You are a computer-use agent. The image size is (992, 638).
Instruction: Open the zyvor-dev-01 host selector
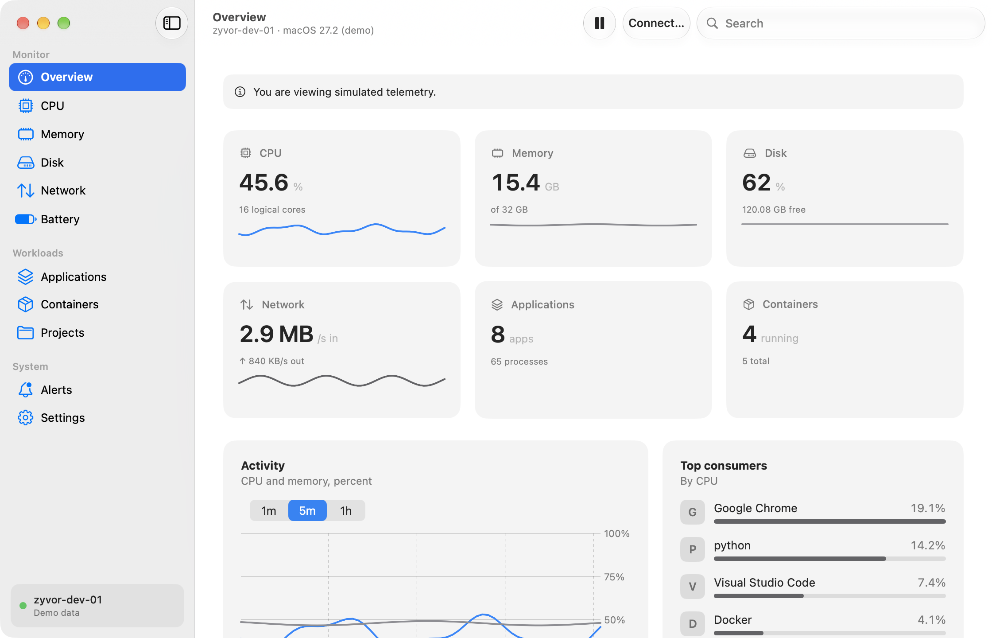click(97, 606)
